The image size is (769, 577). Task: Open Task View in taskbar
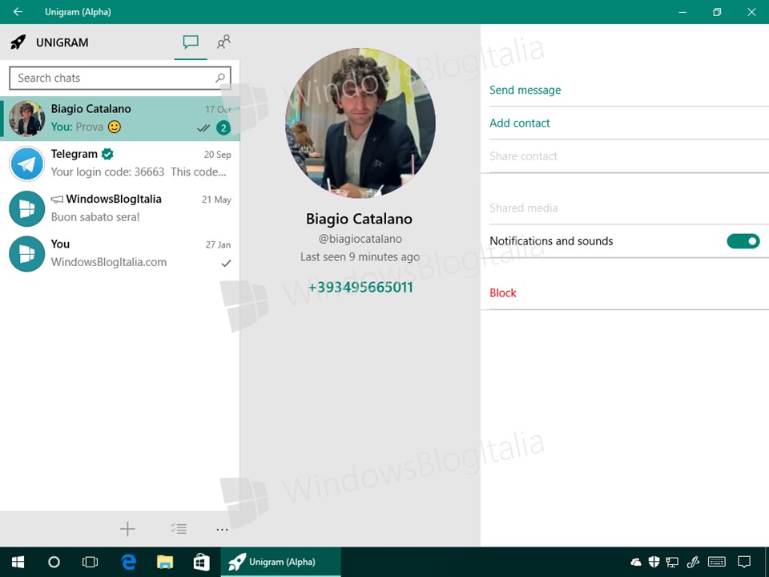[90, 562]
